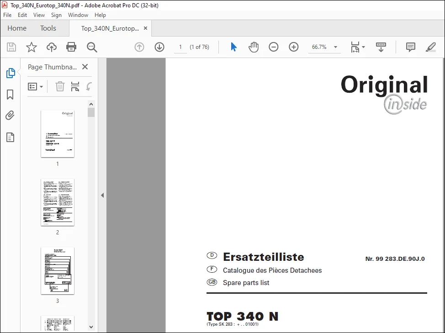445x333 pixels.
Task: Open the Bookmarks side panel
Action: click(10, 95)
